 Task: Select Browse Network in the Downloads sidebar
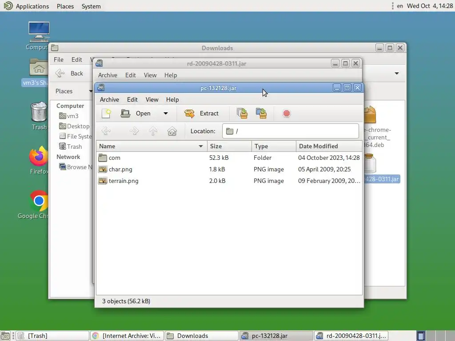tap(76, 167)
